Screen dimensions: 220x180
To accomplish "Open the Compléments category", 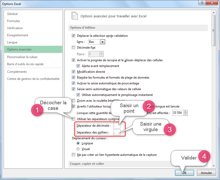I will [33, 72].
